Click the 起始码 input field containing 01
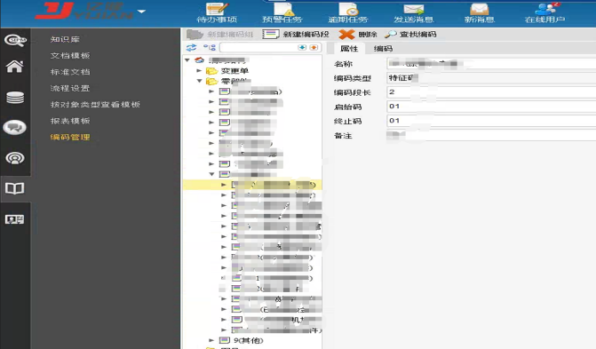 491,107
